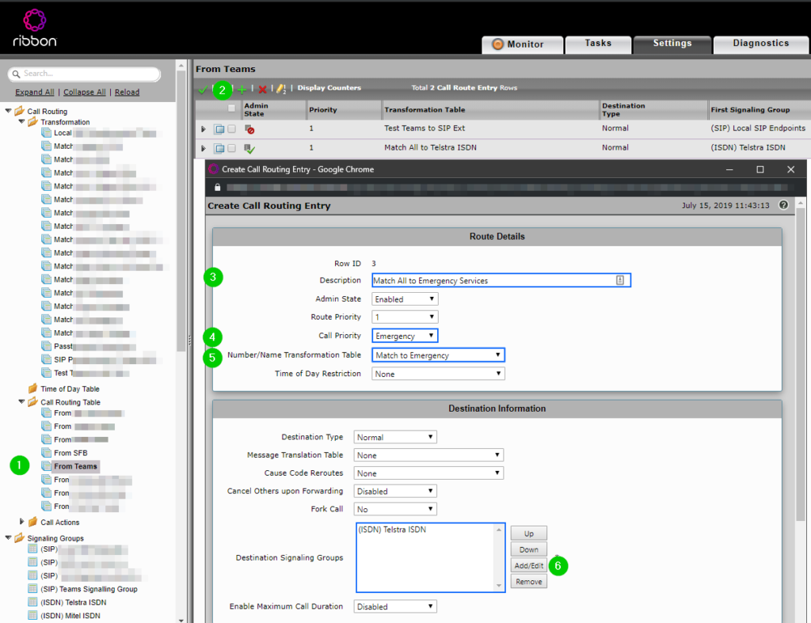Click the Reload link

pyautogui.click(x=127, y=92)
